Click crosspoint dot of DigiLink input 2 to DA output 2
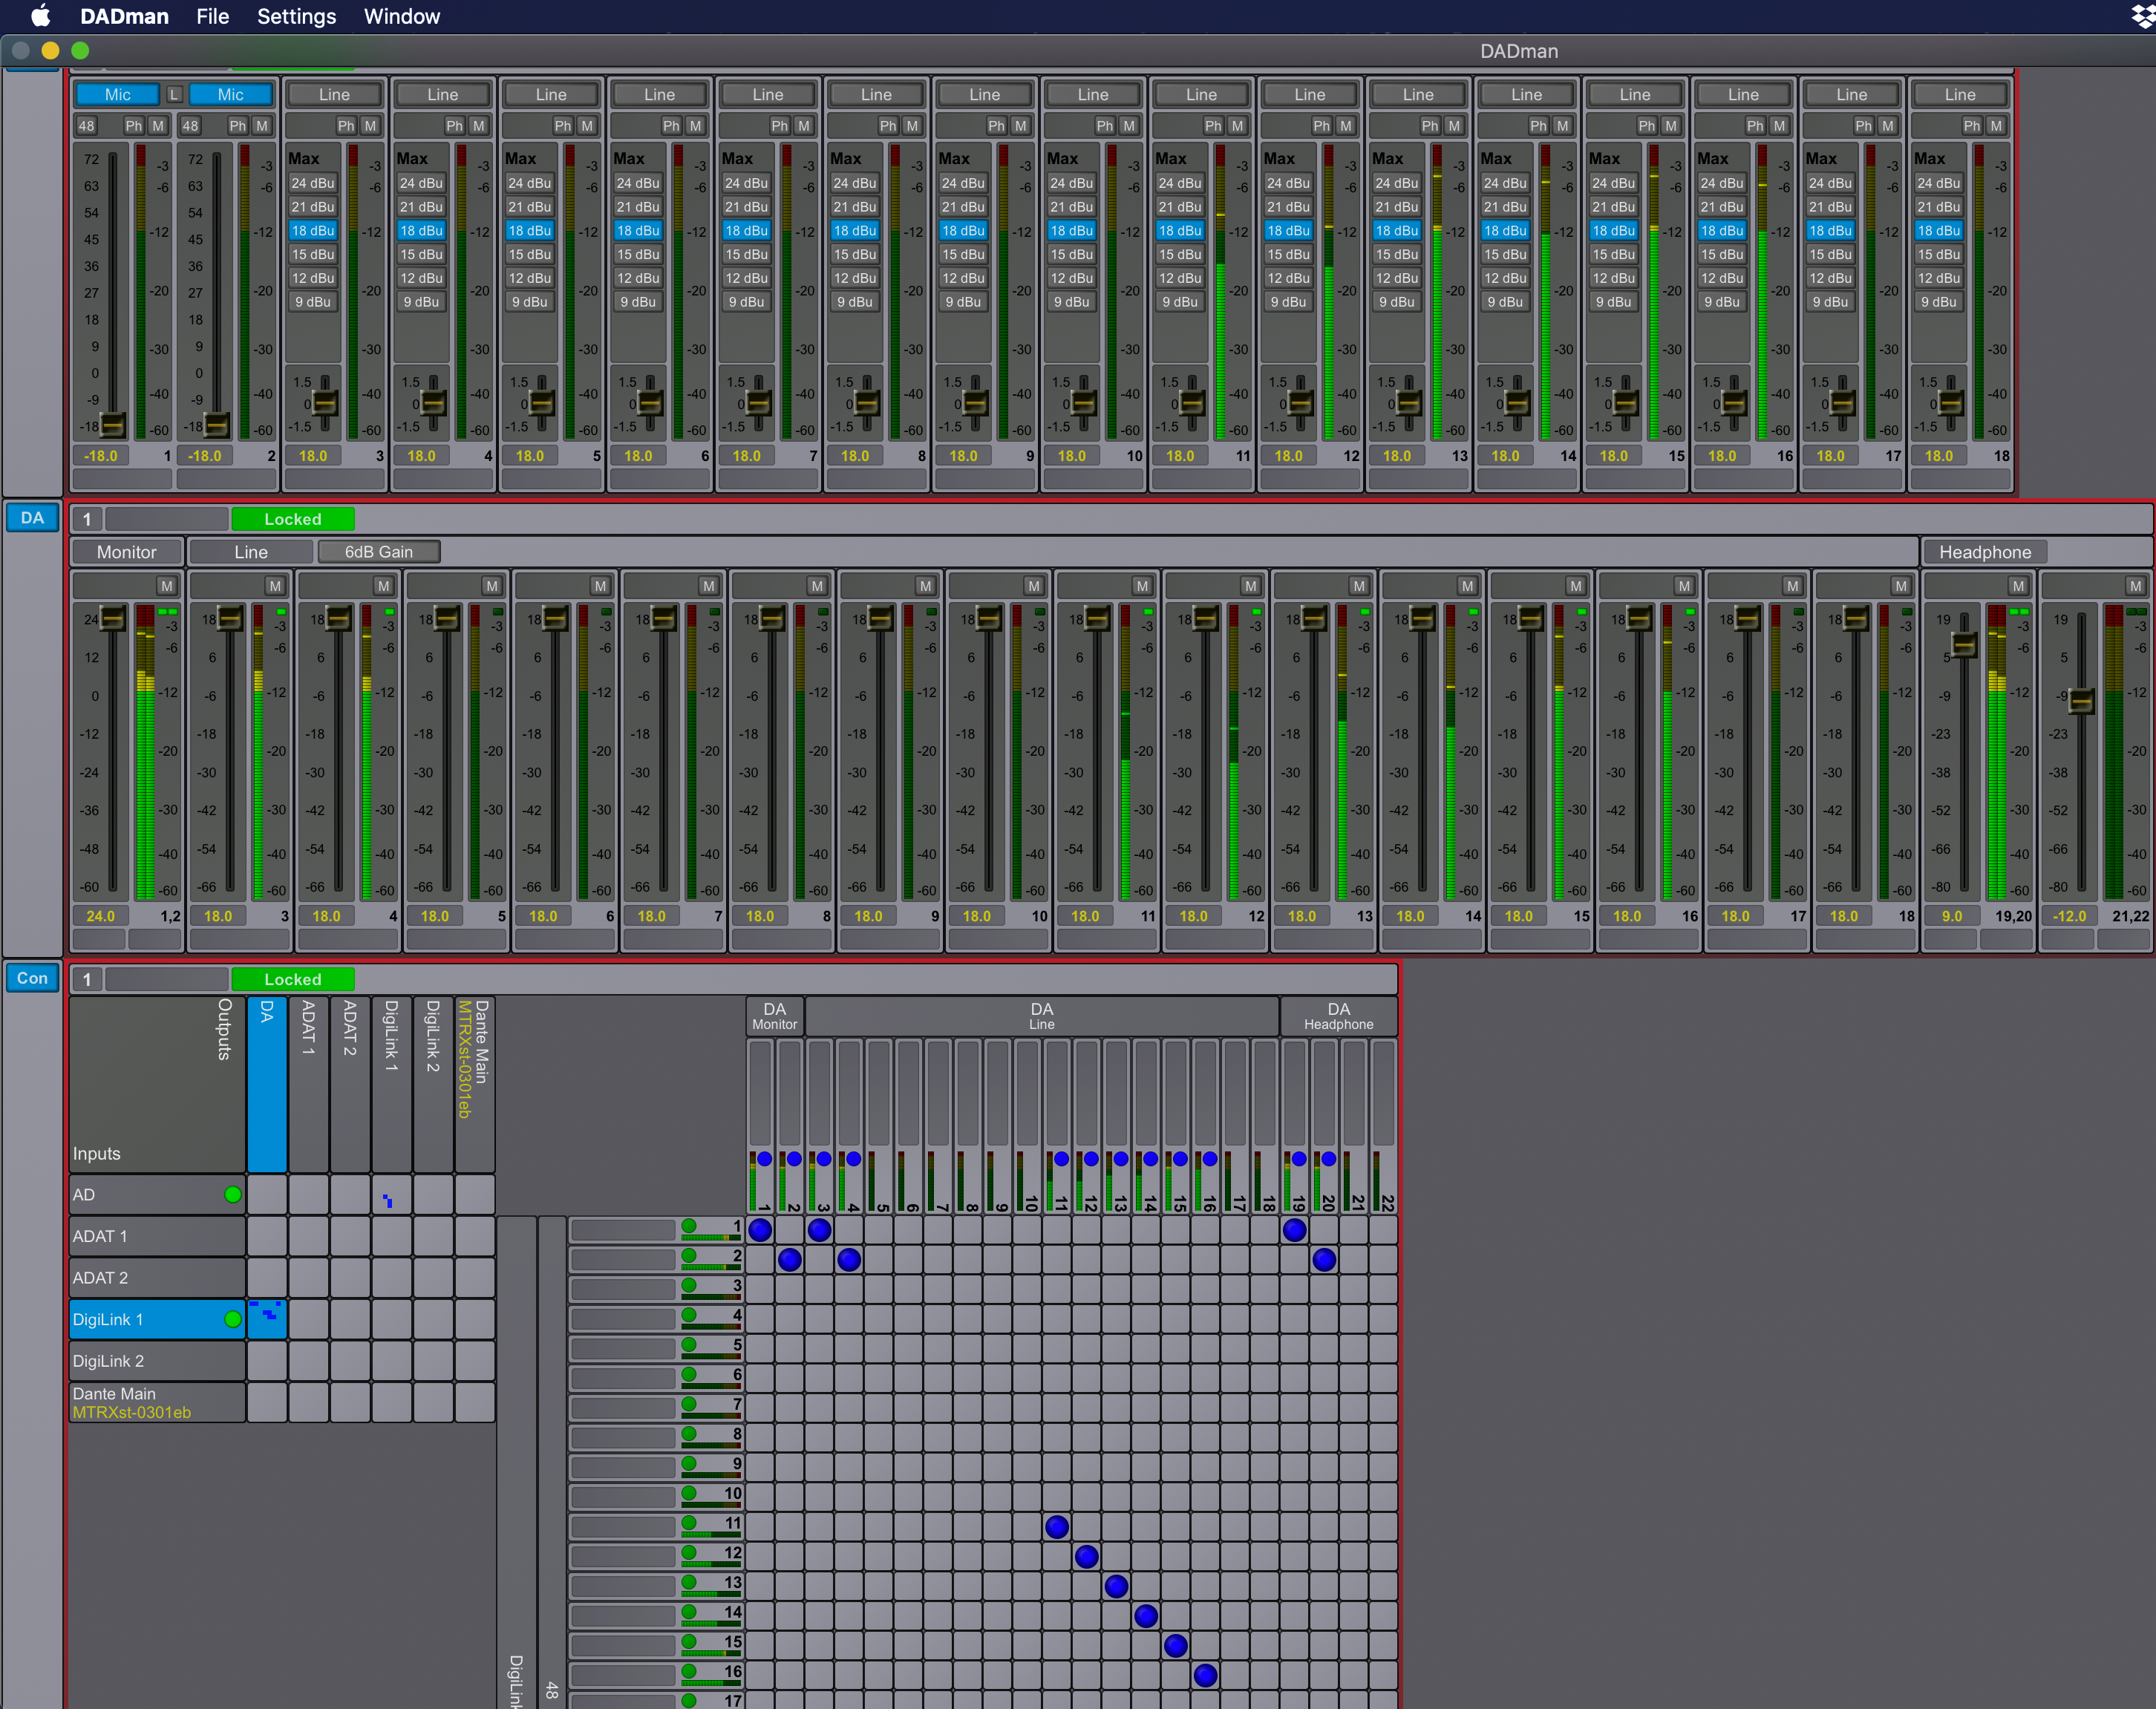Viewport: 2156px width, 1709px height. 790,1260
